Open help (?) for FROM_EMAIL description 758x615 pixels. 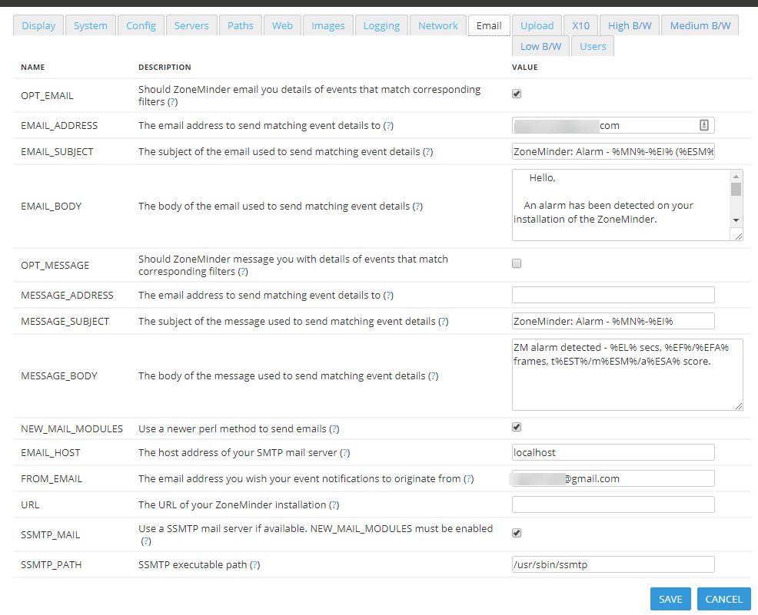[x=468, y=478]
